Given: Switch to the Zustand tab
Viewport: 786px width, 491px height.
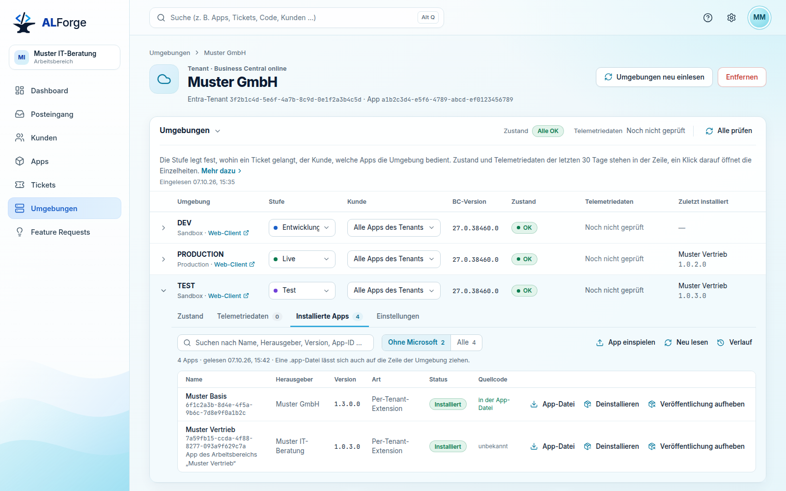Looking at the screenshot, I should click(x=190, y=316).
